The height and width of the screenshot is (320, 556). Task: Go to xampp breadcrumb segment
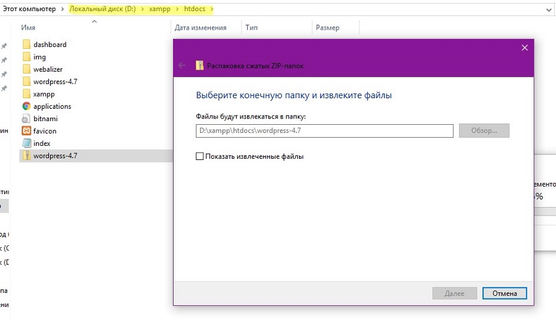coord(159,9)
